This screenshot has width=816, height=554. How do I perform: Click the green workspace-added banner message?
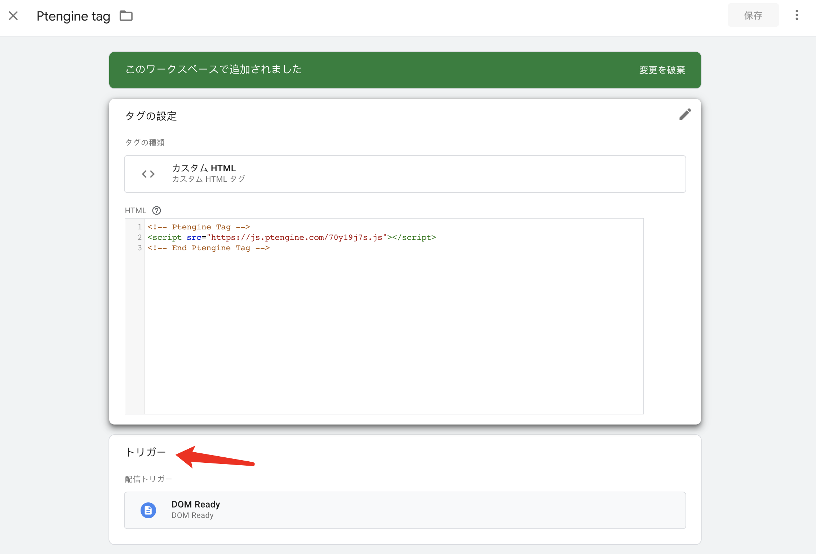coord(213,69)
